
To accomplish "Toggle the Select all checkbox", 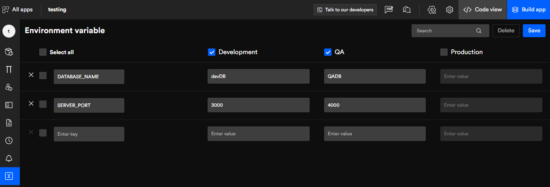I will (43, 52).
